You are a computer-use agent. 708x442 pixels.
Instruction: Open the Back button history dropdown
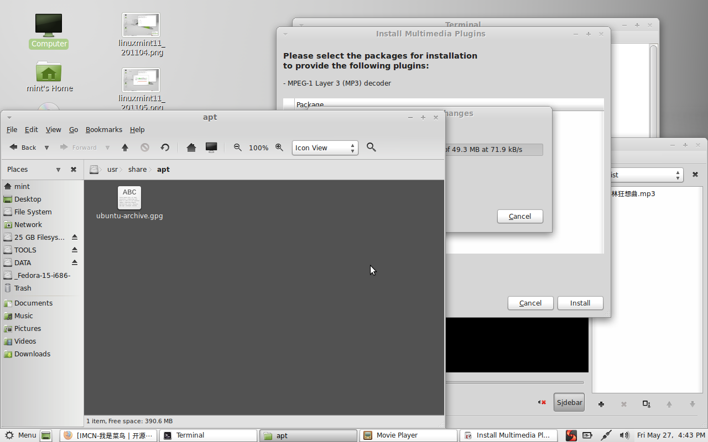point(46,148)
